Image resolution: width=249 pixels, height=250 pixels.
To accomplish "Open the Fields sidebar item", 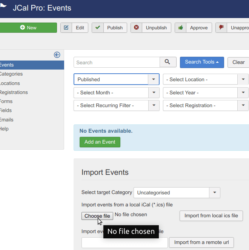I will coord(6,110).
